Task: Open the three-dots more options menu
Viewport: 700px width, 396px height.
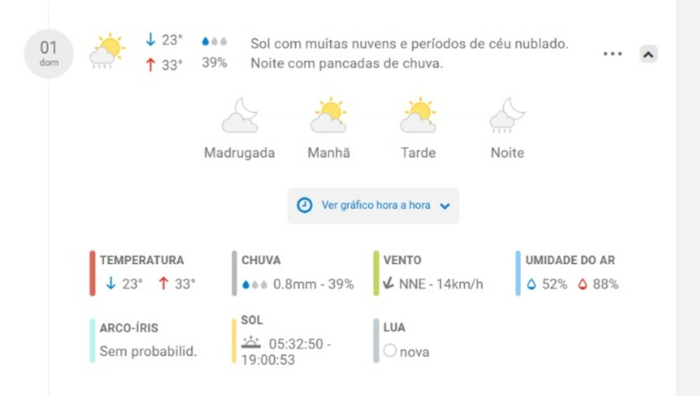Action: pos(612,54)
